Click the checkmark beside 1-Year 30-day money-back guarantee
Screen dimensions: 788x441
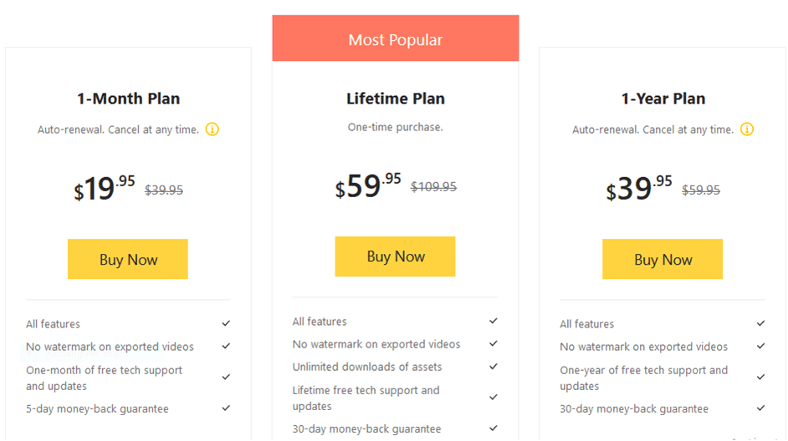pyautogui.click(x=761, y=408)
